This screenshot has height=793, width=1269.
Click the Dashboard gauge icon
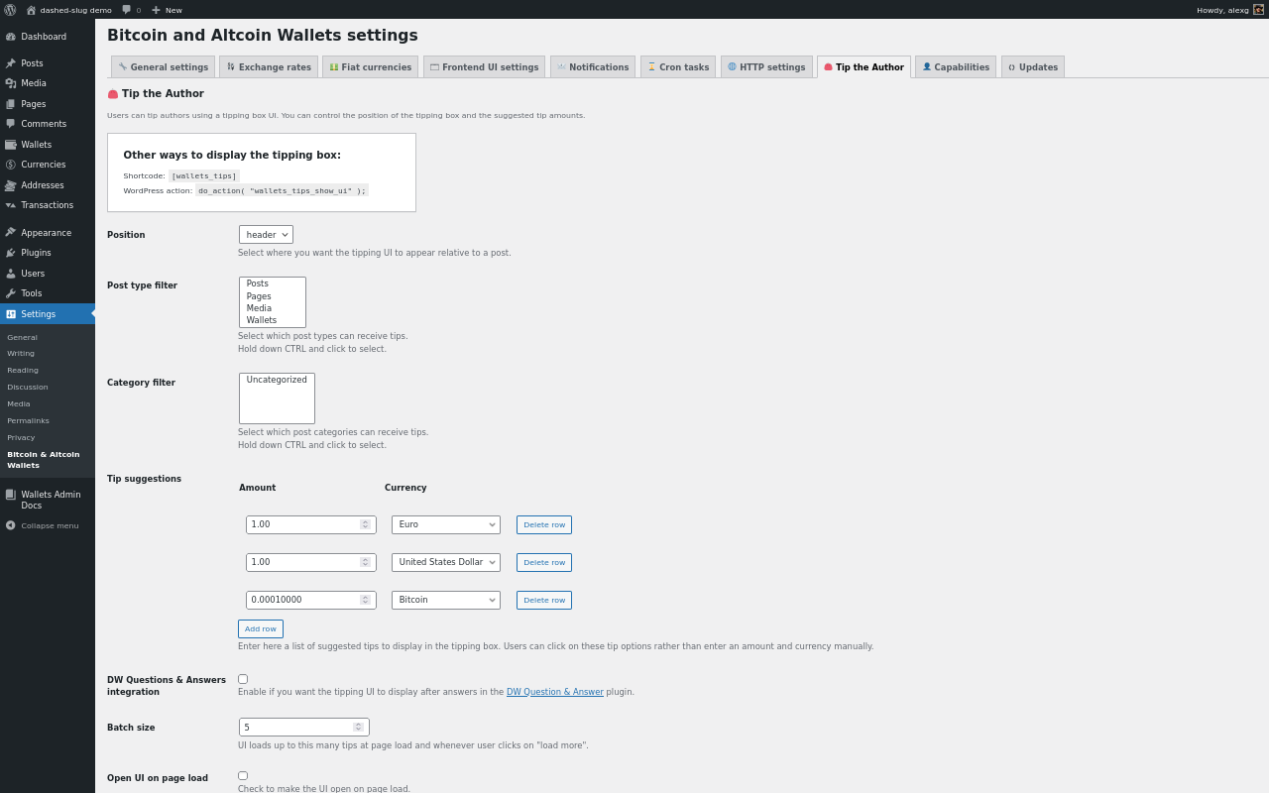click(x=11, y=37)
